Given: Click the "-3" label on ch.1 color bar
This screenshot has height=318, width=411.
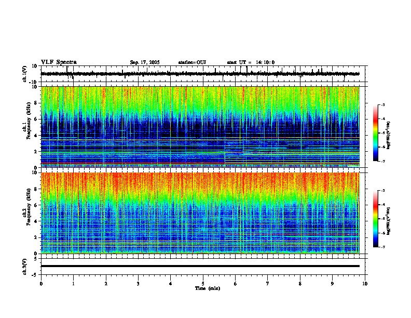Looking at the screenshot, I should click(383, 105).
